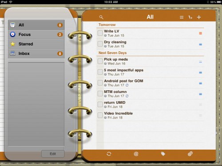
Task: Open the contexts @ icon
Action: pyautogui.click(x=136, y=154)
